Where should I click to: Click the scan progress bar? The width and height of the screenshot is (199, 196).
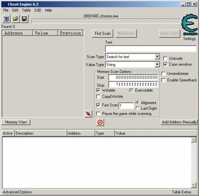(106, 21)
